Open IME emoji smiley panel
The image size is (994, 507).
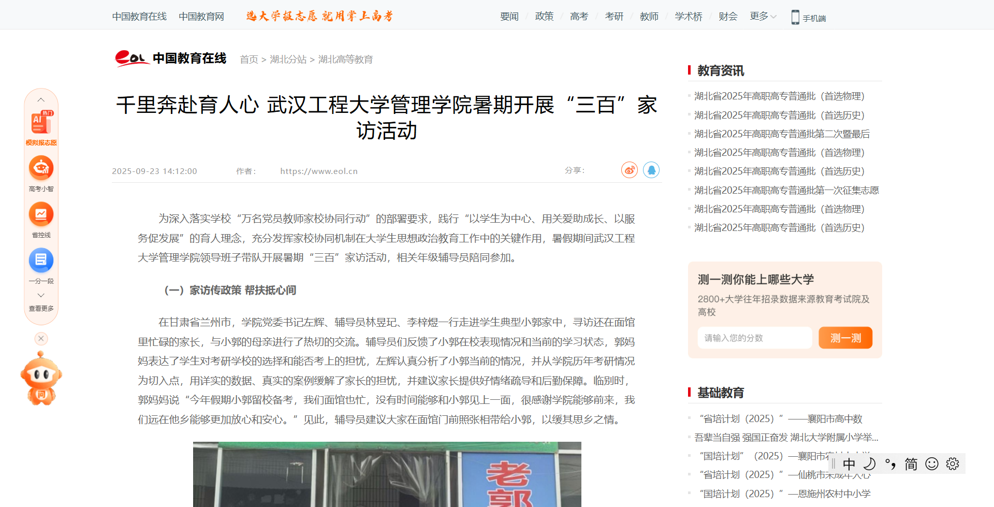pyautogui.click(x=932, y=464)
